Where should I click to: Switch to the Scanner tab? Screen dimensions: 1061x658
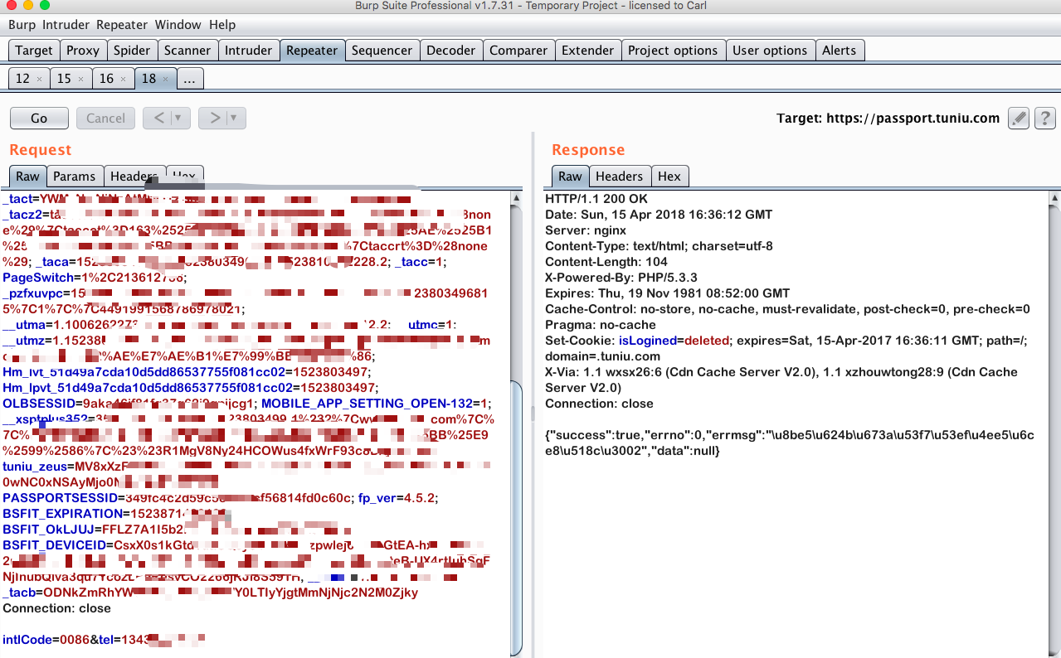pos(187,51)
